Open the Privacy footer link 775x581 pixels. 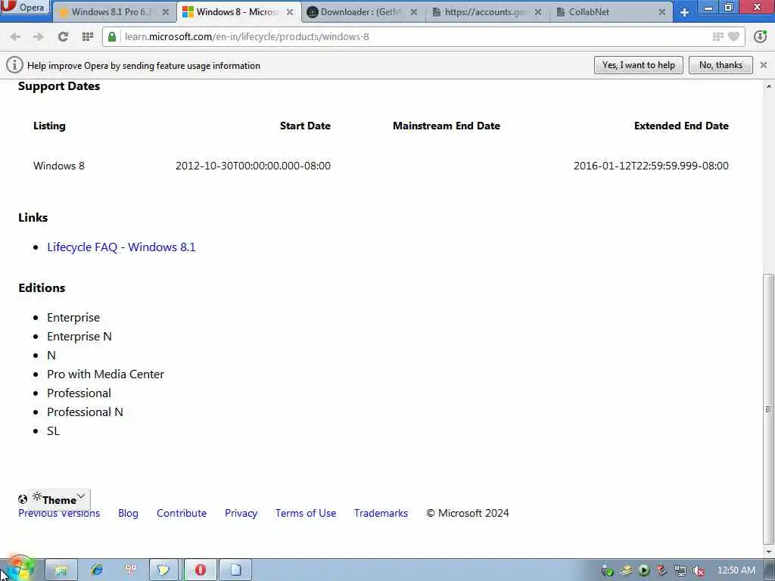click(x=241, y=514)
